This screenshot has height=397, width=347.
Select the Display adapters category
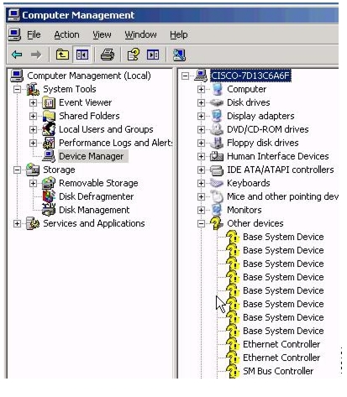[x=260, y=116]
